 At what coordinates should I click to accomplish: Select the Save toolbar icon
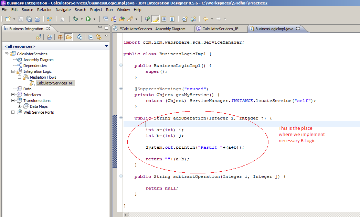20,19
